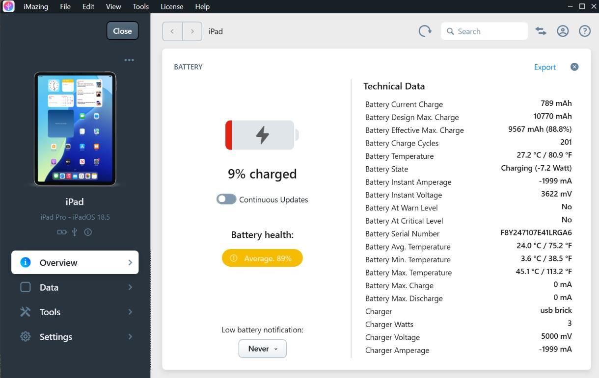Image resolution: width=599 pixels, height=378 pixels.
Task: Open the Low battery notification Never dropdown
Action: pyautogui.click(x=262, y=349)
